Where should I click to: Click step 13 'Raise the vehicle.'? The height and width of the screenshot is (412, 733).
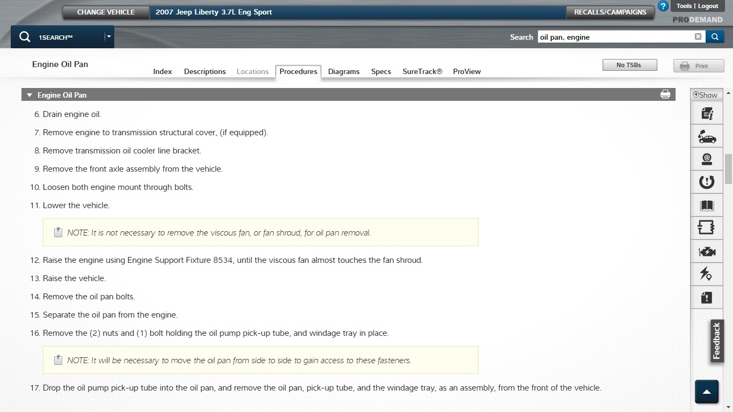74,278
